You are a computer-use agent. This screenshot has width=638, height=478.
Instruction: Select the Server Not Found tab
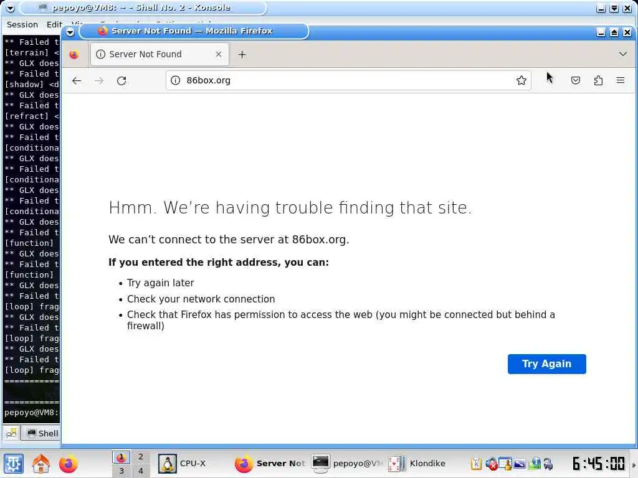click(x=159, y=54)
